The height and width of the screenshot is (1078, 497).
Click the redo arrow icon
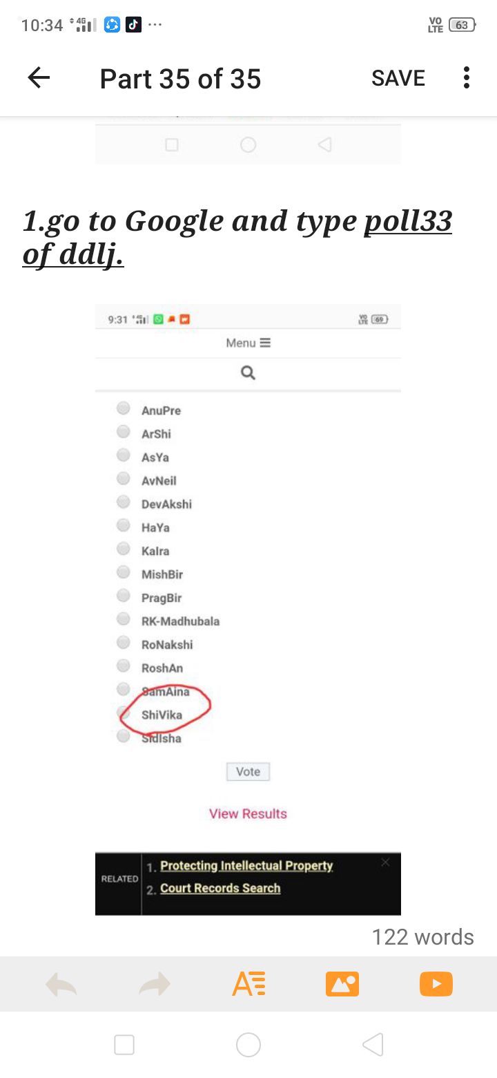[x=155, y=984]
